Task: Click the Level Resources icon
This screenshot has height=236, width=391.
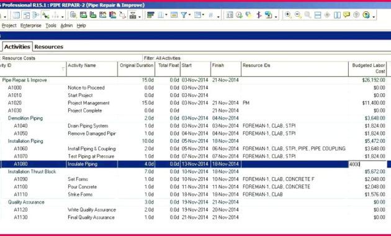Action: [249, 16]
